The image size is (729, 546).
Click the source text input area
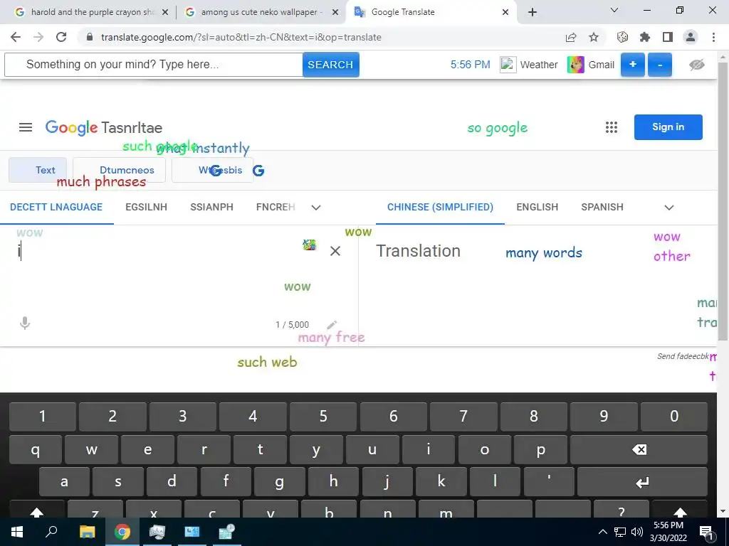pyautogui.click(x=158, y=251)
